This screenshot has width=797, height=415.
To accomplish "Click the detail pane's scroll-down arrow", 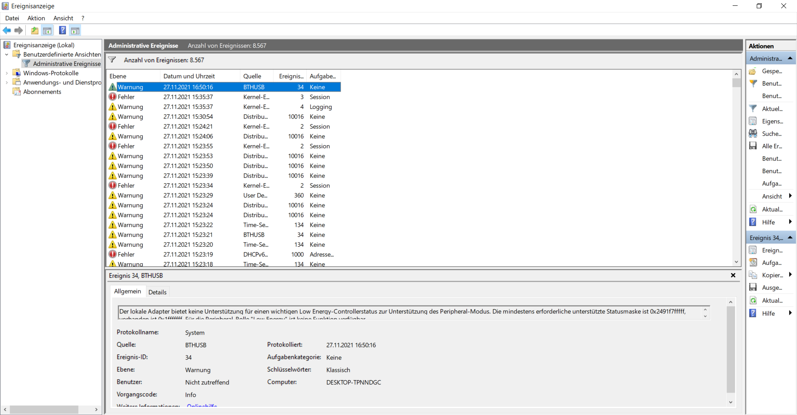I will [731, 402].
